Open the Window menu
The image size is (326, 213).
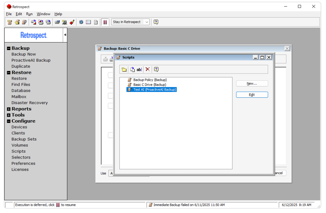point(43,14)
